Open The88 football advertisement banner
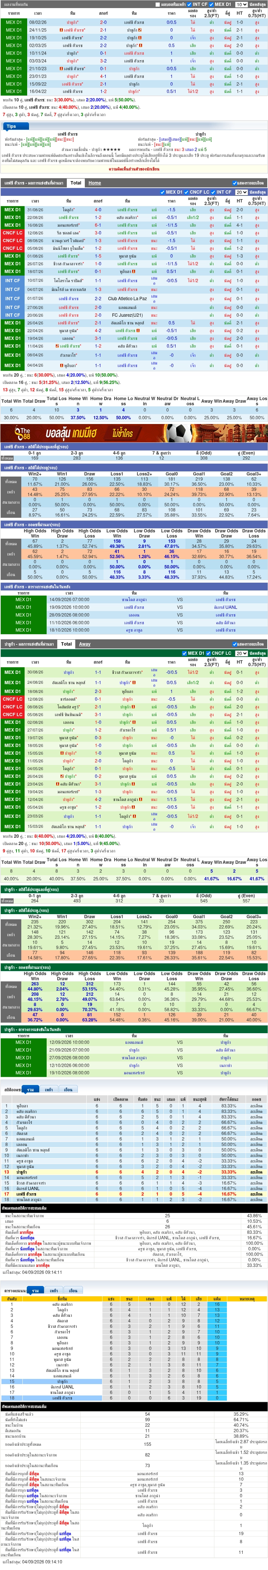Screen dimensions: 268x1570 (134, 433)
